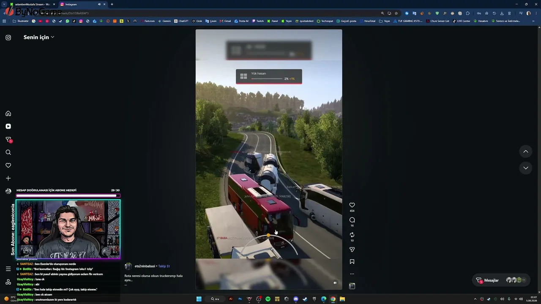Open the Gmail bookmark

(x=226, y=21)
